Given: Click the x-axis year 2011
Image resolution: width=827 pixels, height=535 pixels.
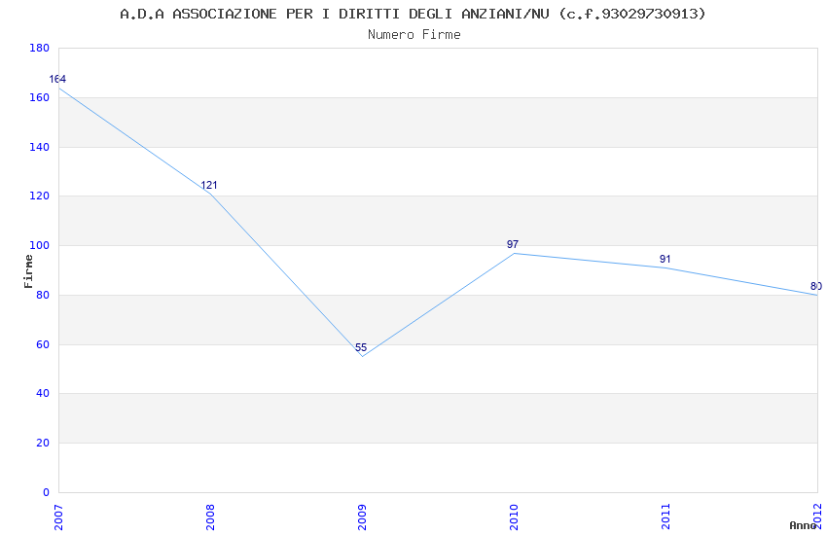Looking at the screenshot, I should pos(665,517).
